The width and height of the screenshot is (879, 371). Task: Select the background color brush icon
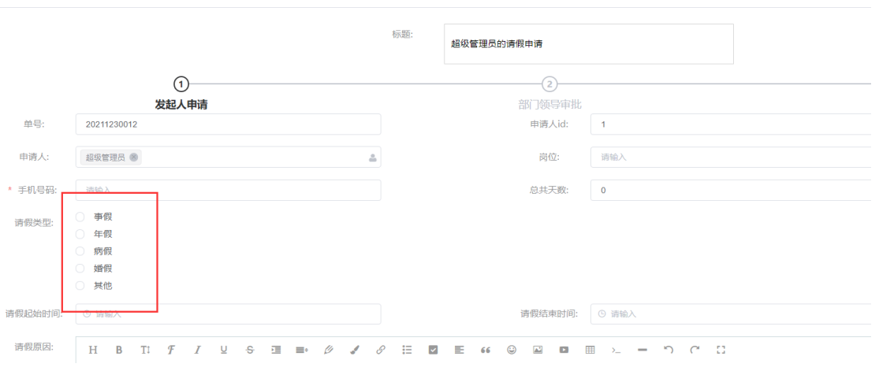tap(354, 350)
